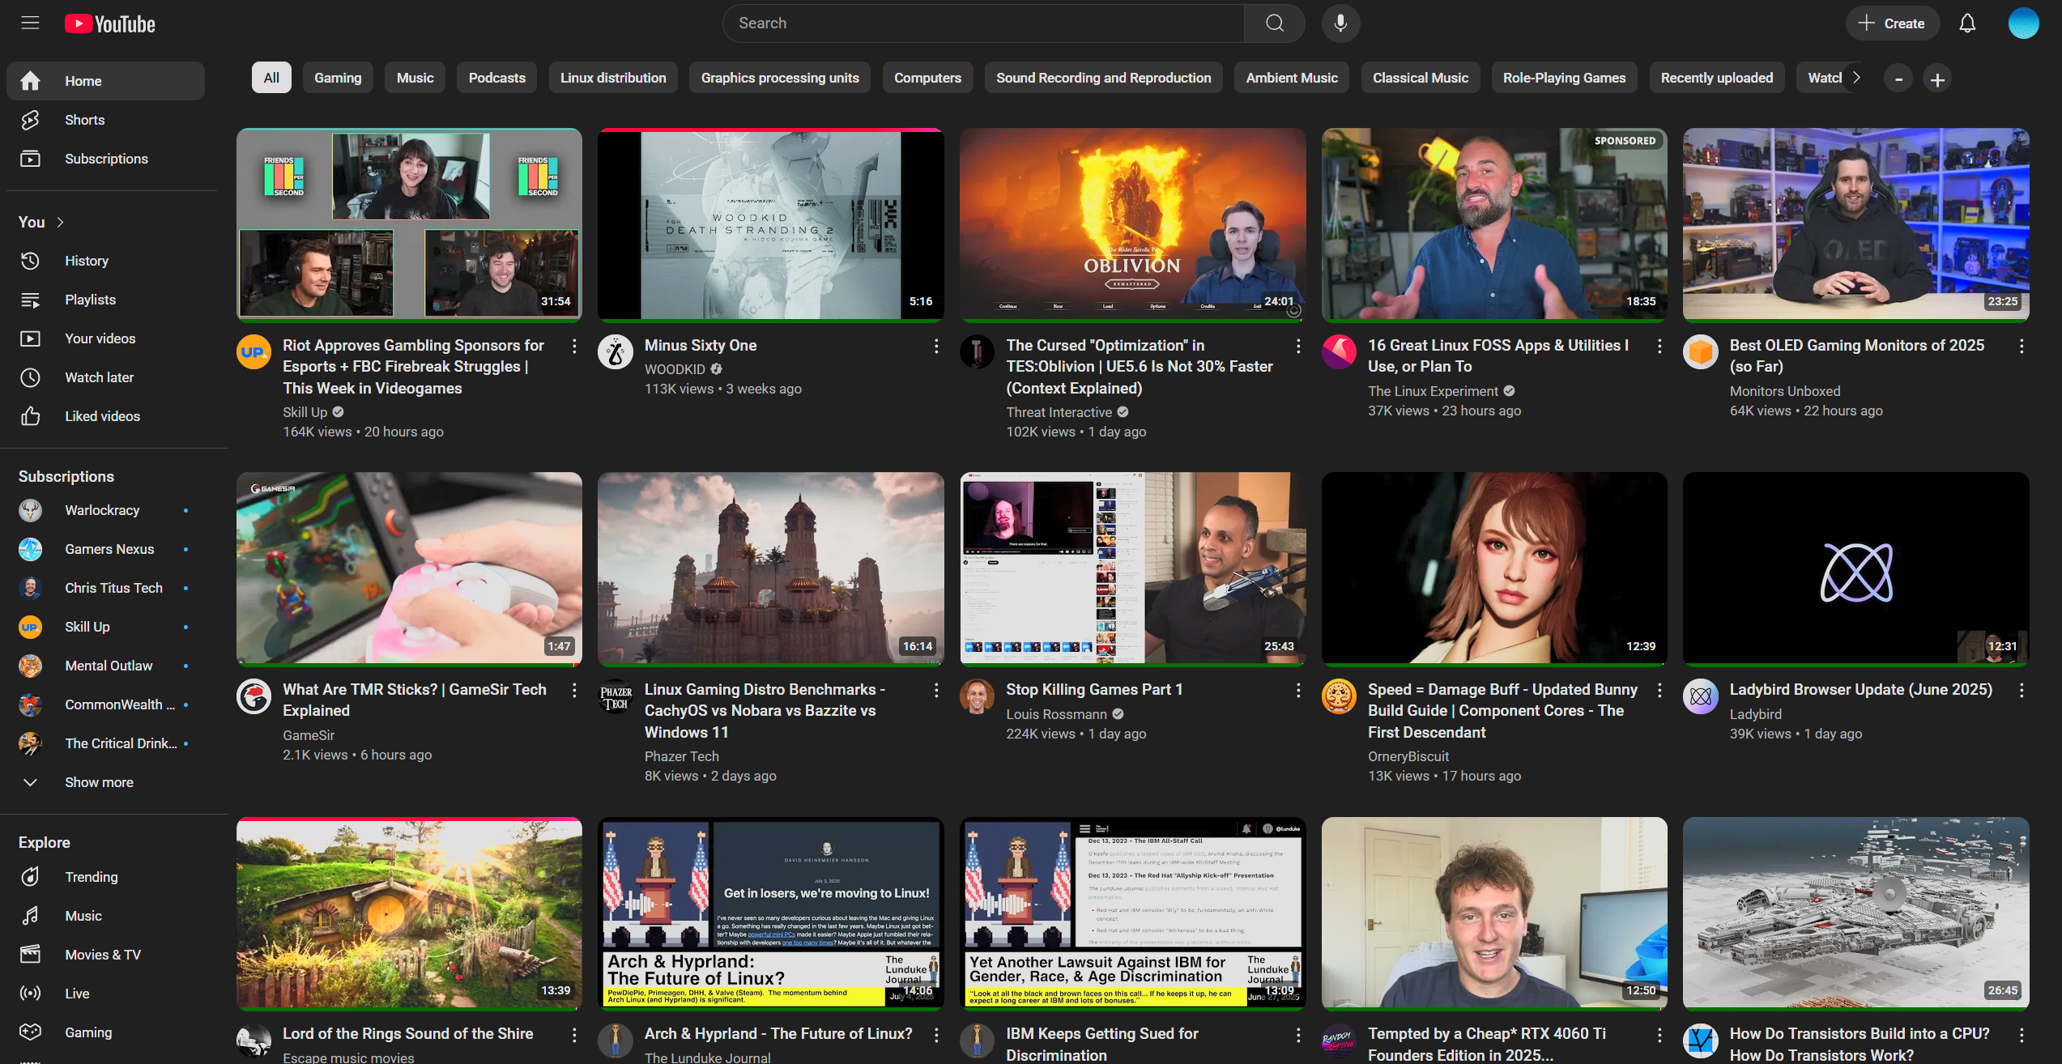Open the Phazer Tech channel link
Screen dimensions: 2062x1064
681,756
